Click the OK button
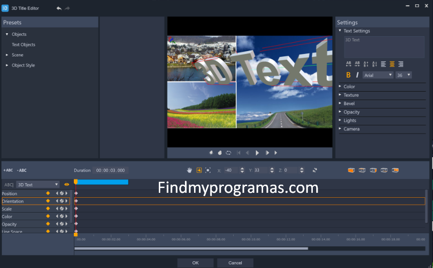This screenshot has height=268, width=433. coord(195,263)
